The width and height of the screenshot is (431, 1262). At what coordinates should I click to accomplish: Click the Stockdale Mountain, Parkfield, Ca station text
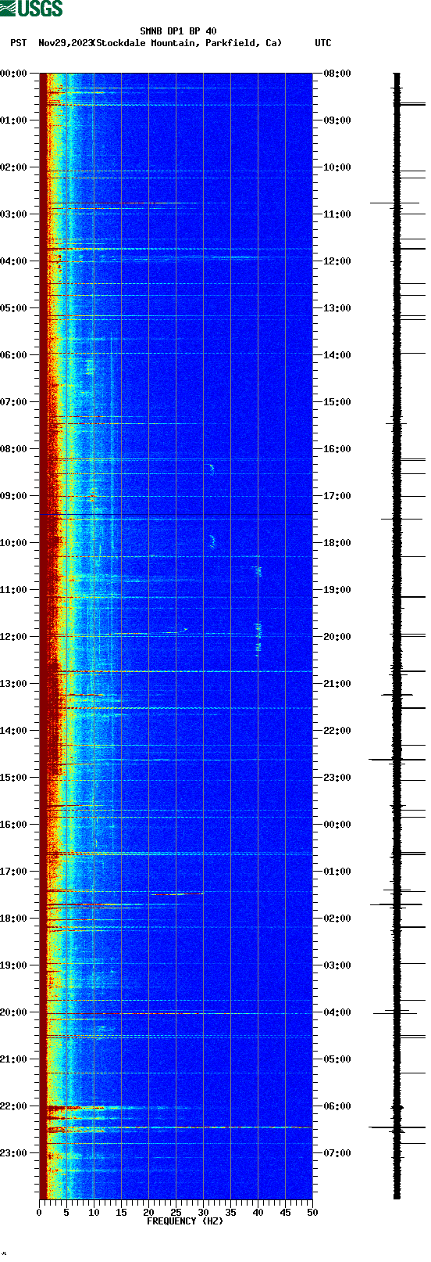coord(187,43)
